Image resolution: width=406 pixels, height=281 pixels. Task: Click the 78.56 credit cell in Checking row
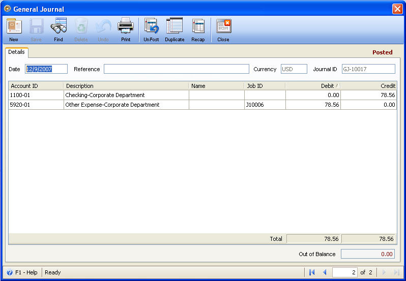pos(369,95)
